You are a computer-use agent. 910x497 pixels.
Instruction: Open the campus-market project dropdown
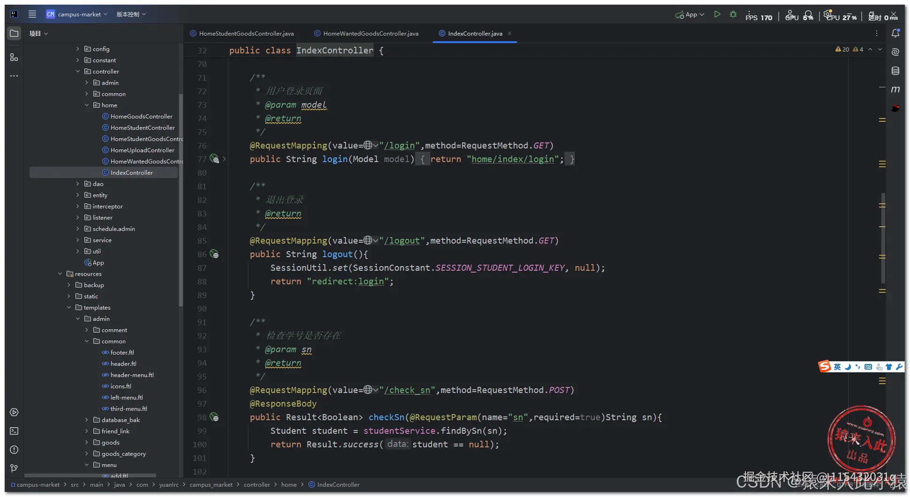coord(77,14)
